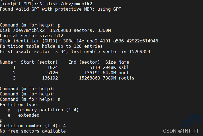The height and width of the screenshot is (136, 203).
Task: Click the disk GUID identifier value
Action: [111, 41]
